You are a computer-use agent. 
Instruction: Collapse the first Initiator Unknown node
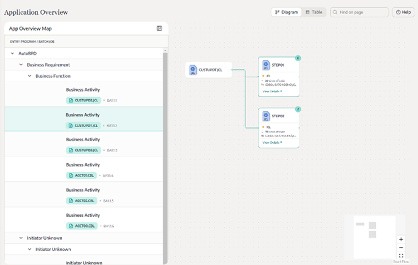(x=21, y=238)
